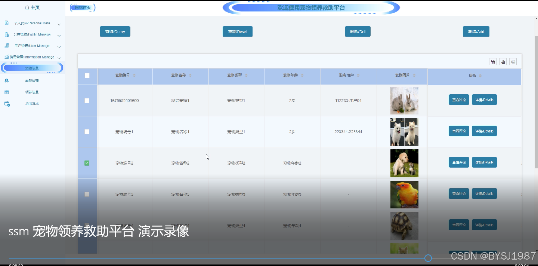Sort by 宠物名称 column arrows
Image resolution: width=538 pixels, height=266 pixels.
click(190, 76)
